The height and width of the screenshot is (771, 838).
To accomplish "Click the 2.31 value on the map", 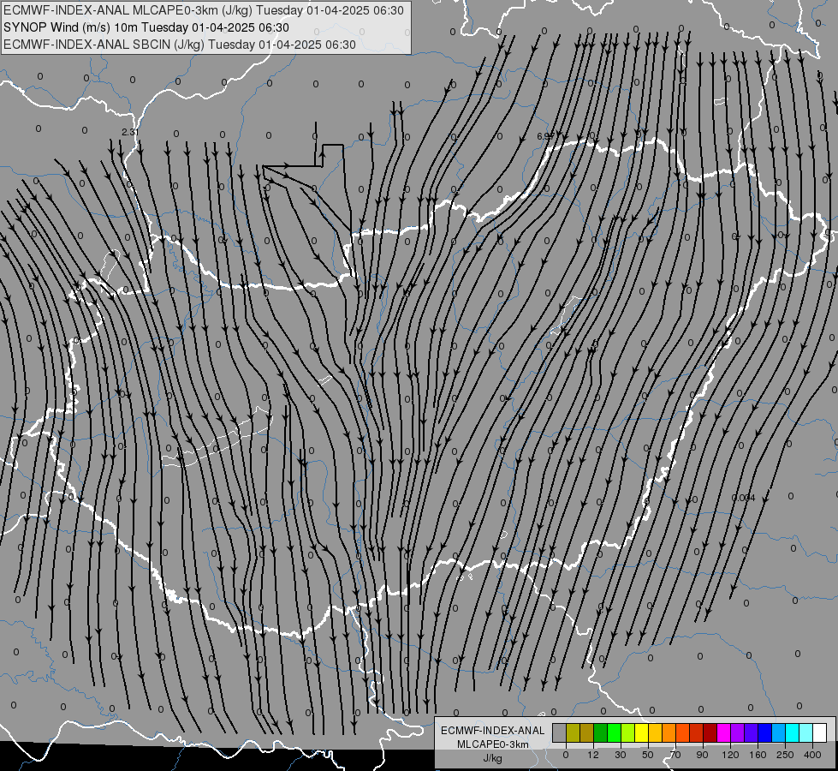I will pyautogui.click(x=130, y=132).
